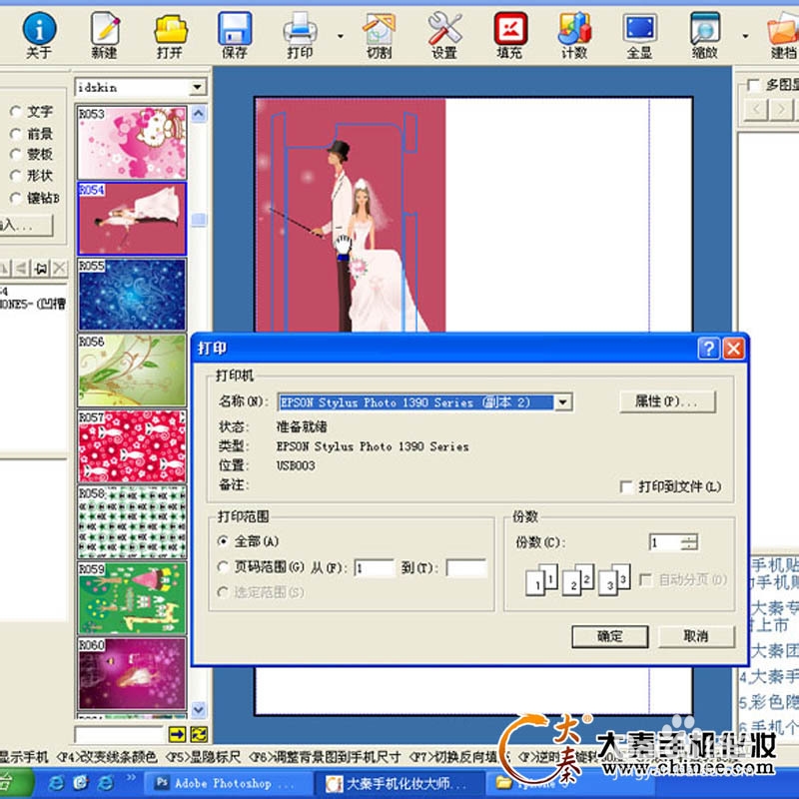Open the 设置 (Settings) tools icon

[x=444, y=35]
